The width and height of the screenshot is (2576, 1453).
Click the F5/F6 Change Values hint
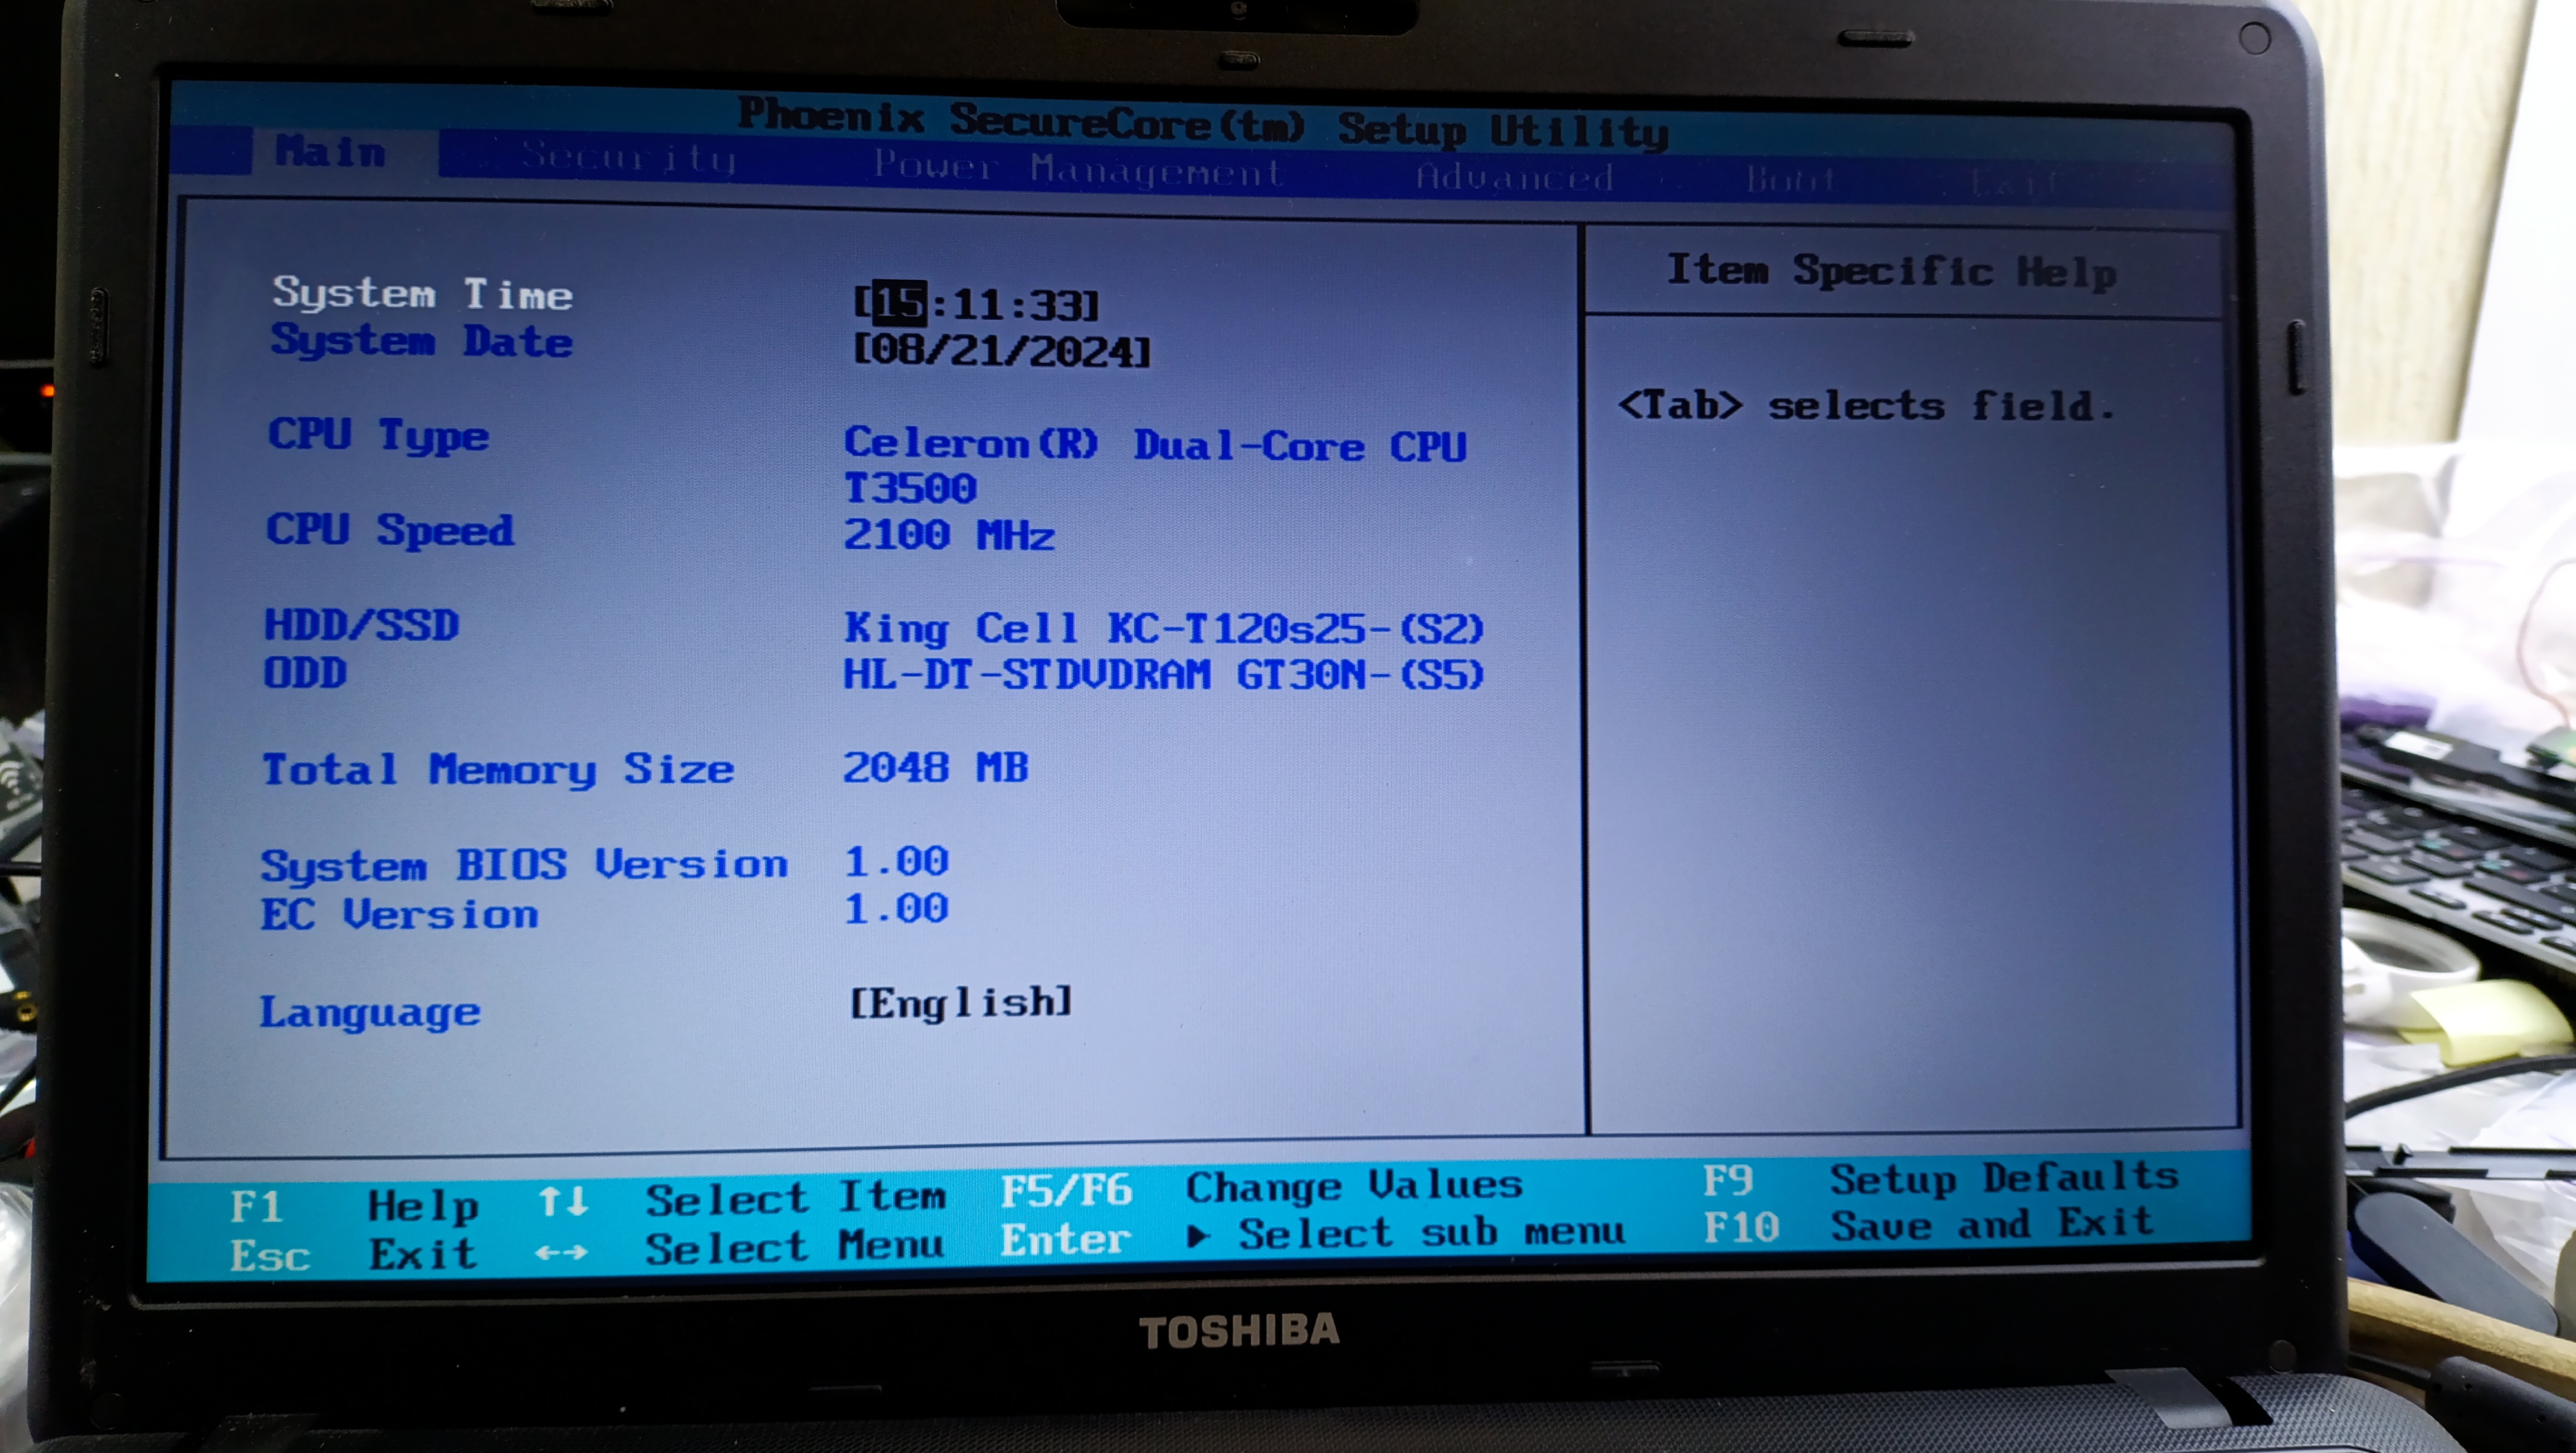pyautogui.click(x=1262, y=1188)
